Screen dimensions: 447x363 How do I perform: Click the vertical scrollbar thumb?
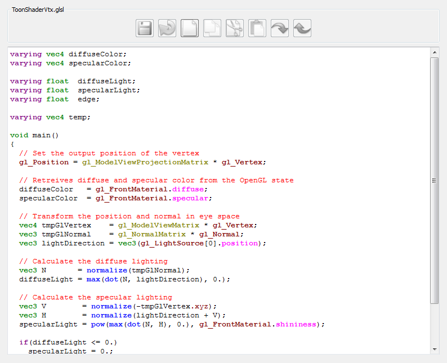(x=434, y=180)
